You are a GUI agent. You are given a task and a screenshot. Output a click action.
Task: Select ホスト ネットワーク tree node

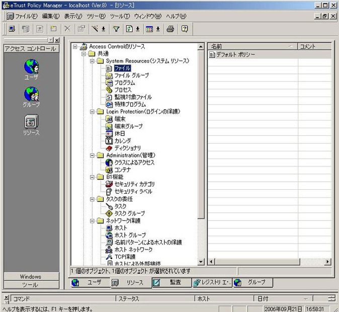tap(133, 250)
